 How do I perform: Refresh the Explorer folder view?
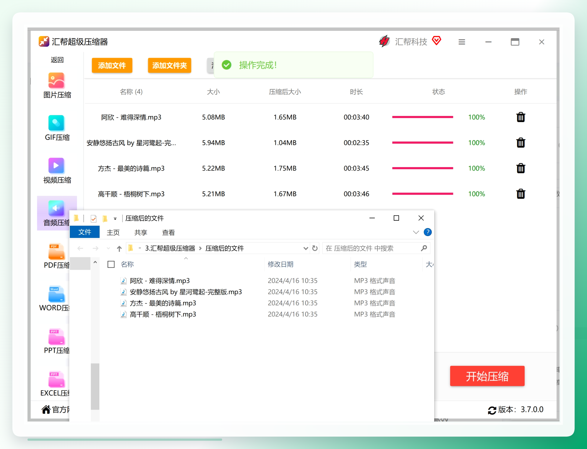pyautogui.click(x=315, y=248)
